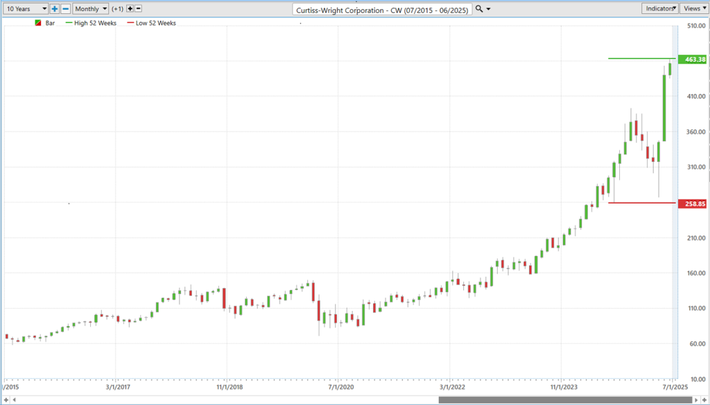Screen dimensions: 710x405
Task: Click the Curtiss-Wright Corporation symbol field
Action: [x=382, y=10]
